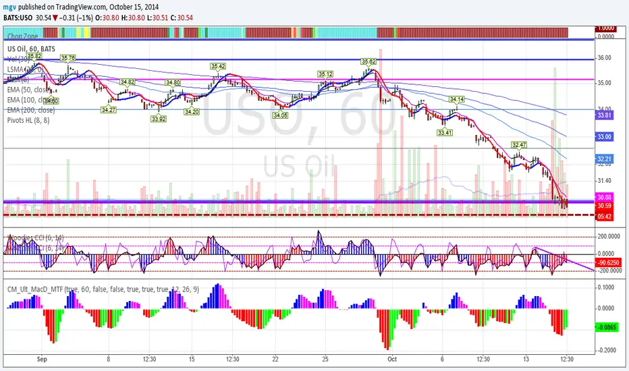Click the 35.42 pivot high label
The image size is (629, 371).
pyautogui.click(x=218, y=66)
